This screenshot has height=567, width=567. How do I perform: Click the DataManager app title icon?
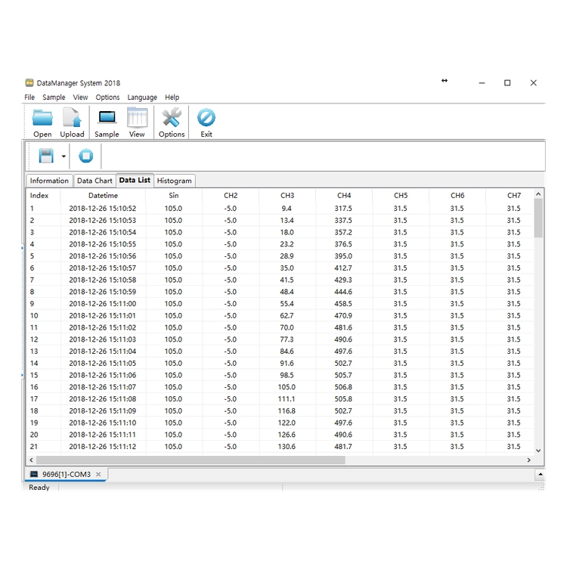click(29, 83)
